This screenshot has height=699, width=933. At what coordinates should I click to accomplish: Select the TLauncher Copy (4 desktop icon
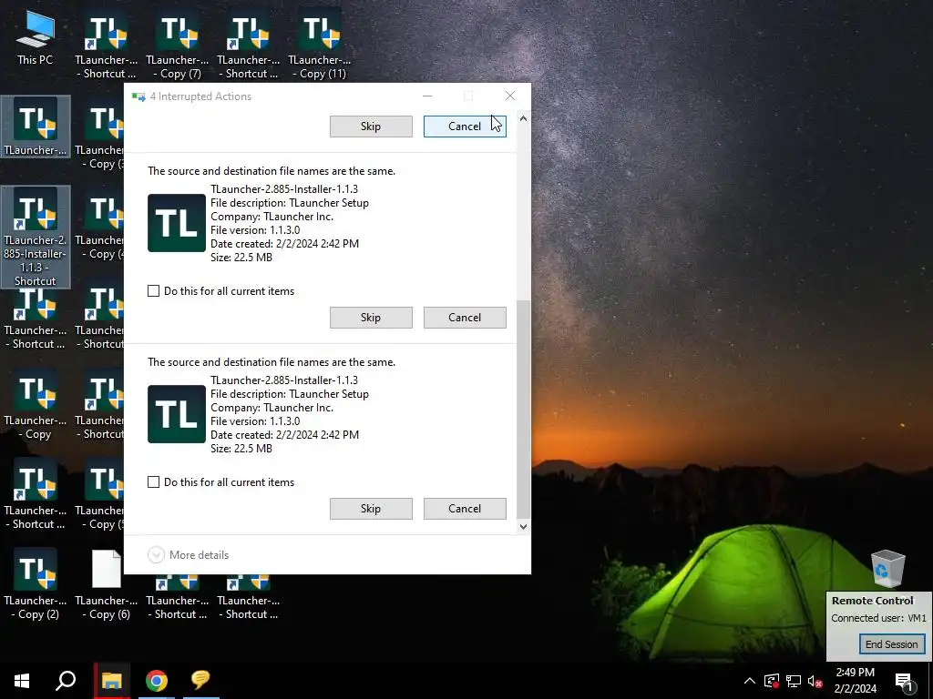pyautogui.click(x=99, y=226)
